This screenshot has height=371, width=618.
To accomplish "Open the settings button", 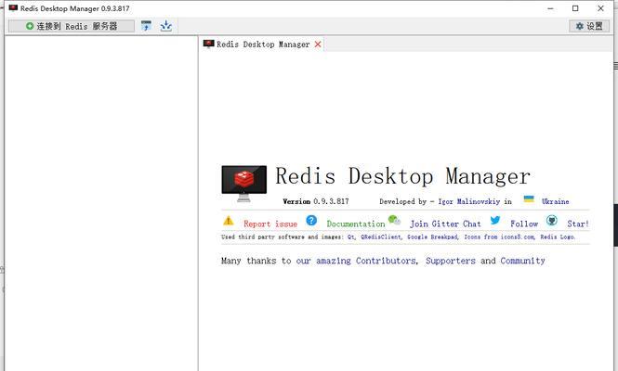I will (x=589, y=26).
